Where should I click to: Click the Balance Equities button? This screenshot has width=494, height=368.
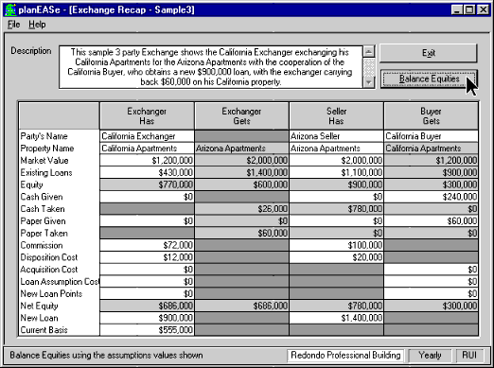[x=429, y=79]
